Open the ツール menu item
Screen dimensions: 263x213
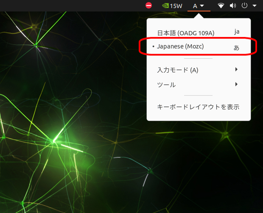click(166, 85)
